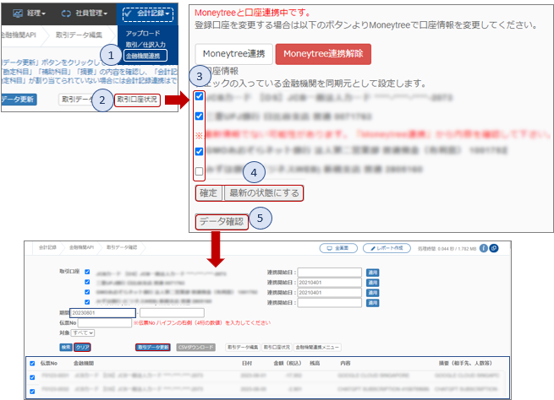This screenshot has height=400, width=554.
Task: Click the 内容 column header
Action: coord(345,363)
